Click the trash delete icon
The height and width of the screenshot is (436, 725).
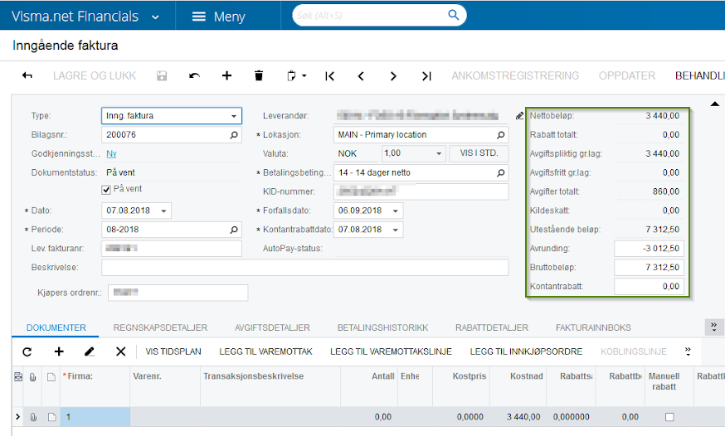click(259, 75)
